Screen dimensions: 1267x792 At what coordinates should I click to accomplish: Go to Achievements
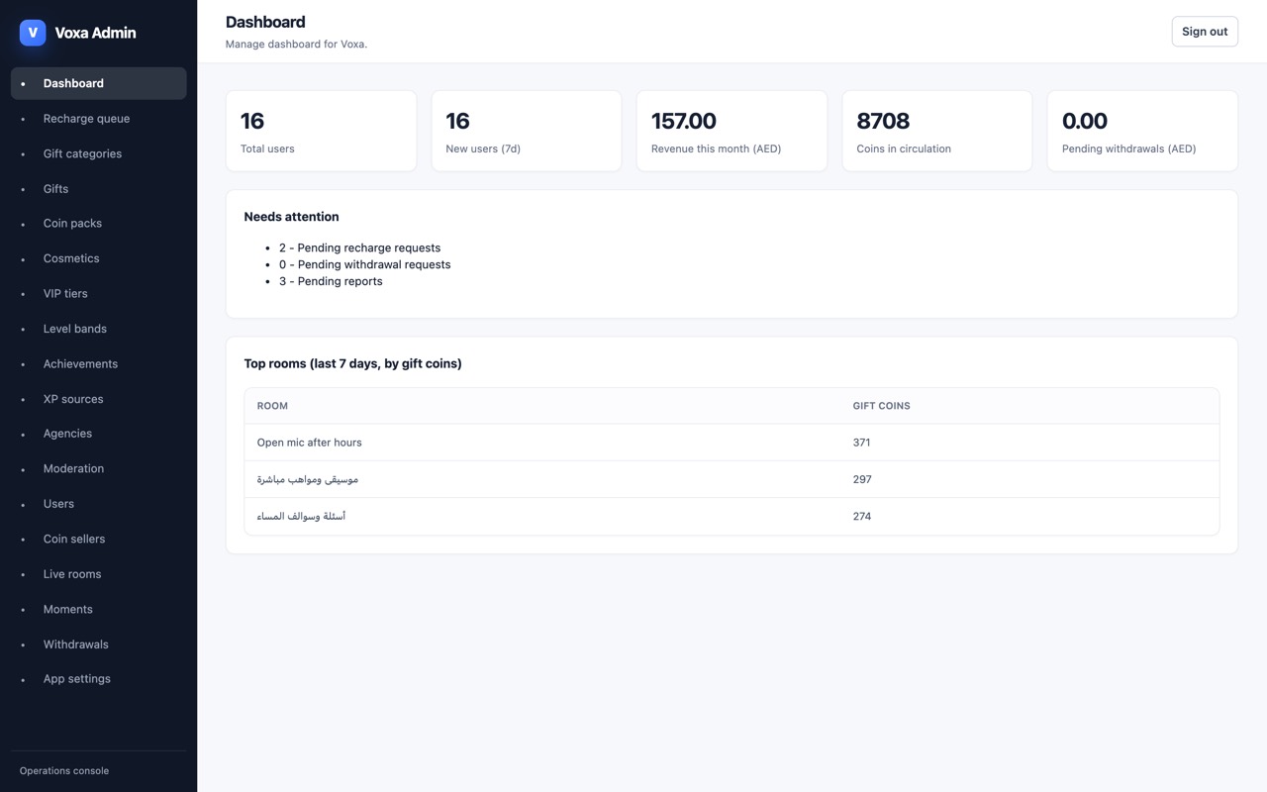(x=98, y=364)
